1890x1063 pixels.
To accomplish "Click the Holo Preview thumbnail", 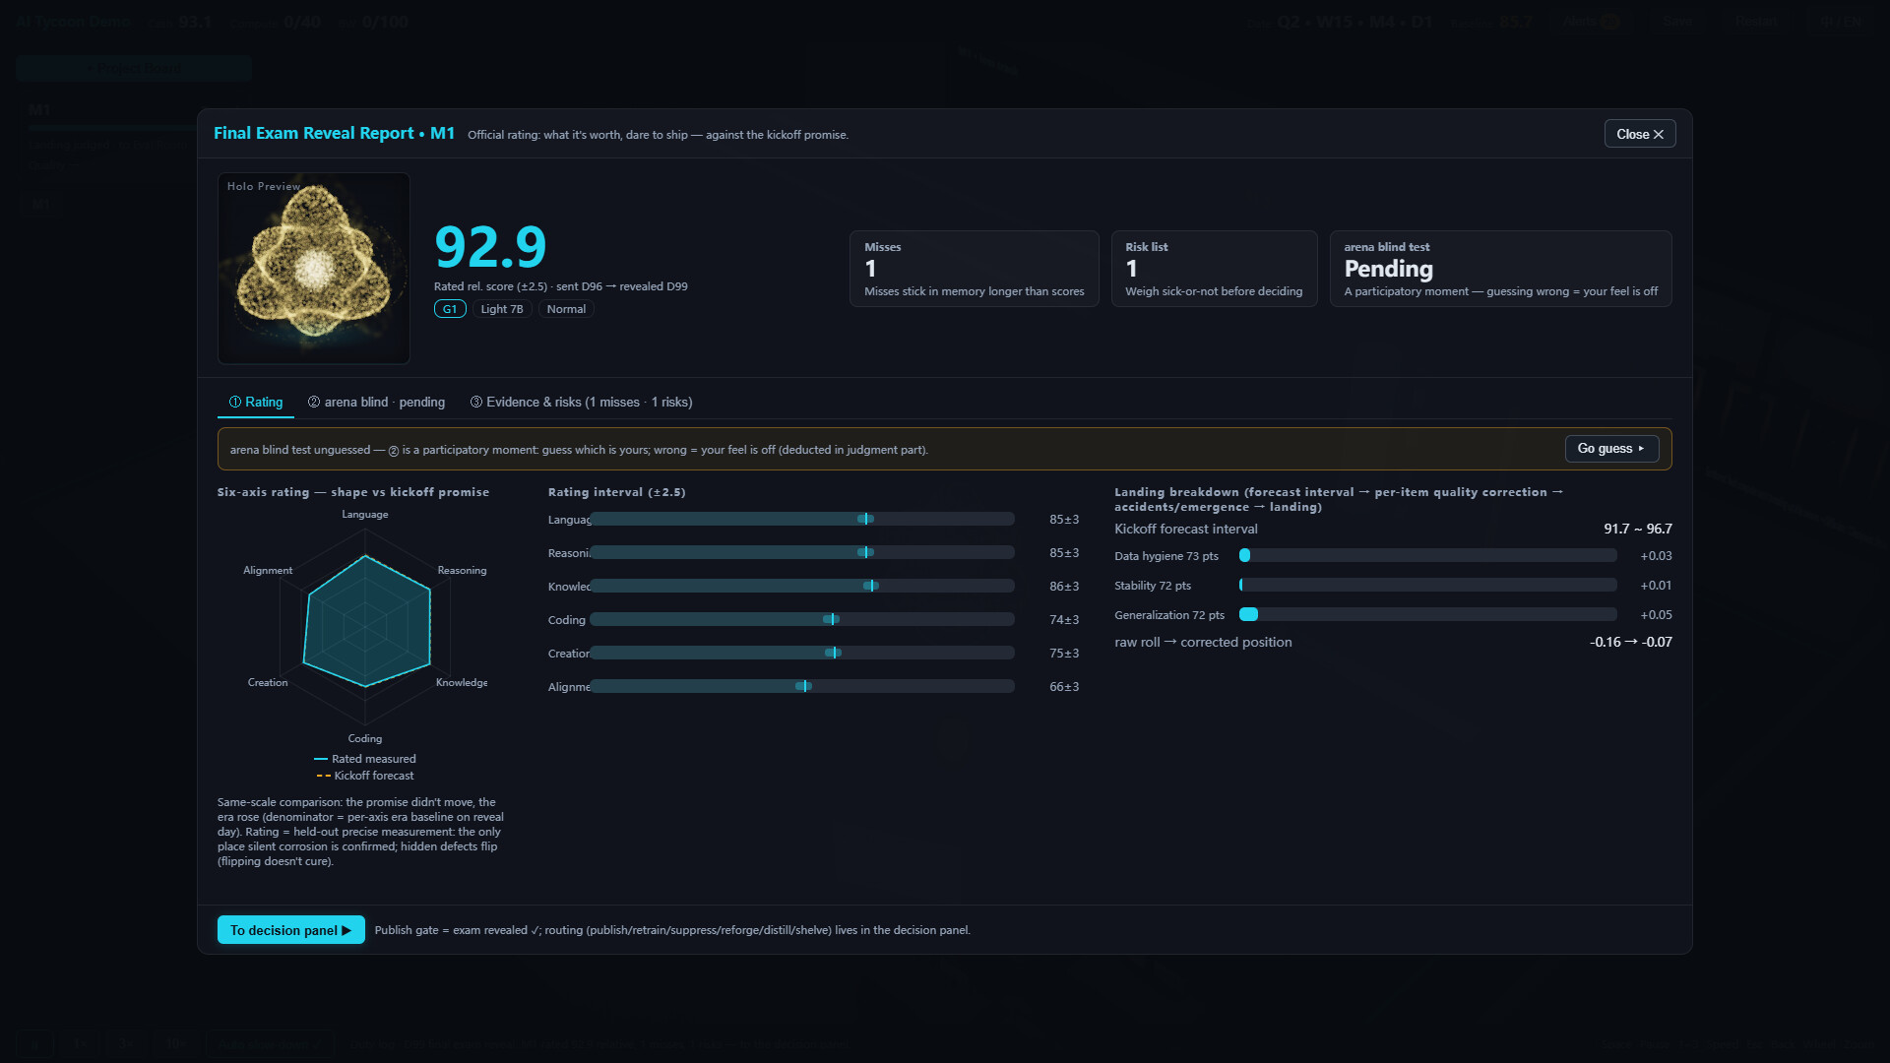I will pos(314,269).
